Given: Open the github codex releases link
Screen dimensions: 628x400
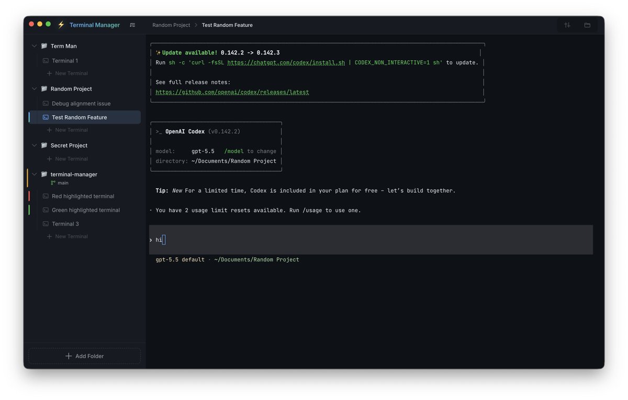Looking at the screenshot, I should point(232,92).
